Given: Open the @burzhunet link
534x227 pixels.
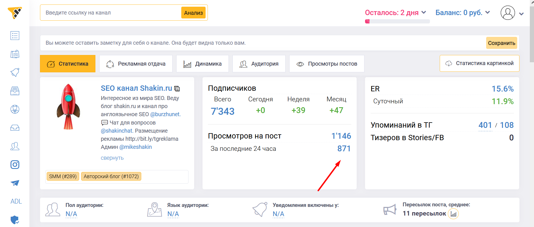Looking at the screenshot, I should tap(165, 114).
